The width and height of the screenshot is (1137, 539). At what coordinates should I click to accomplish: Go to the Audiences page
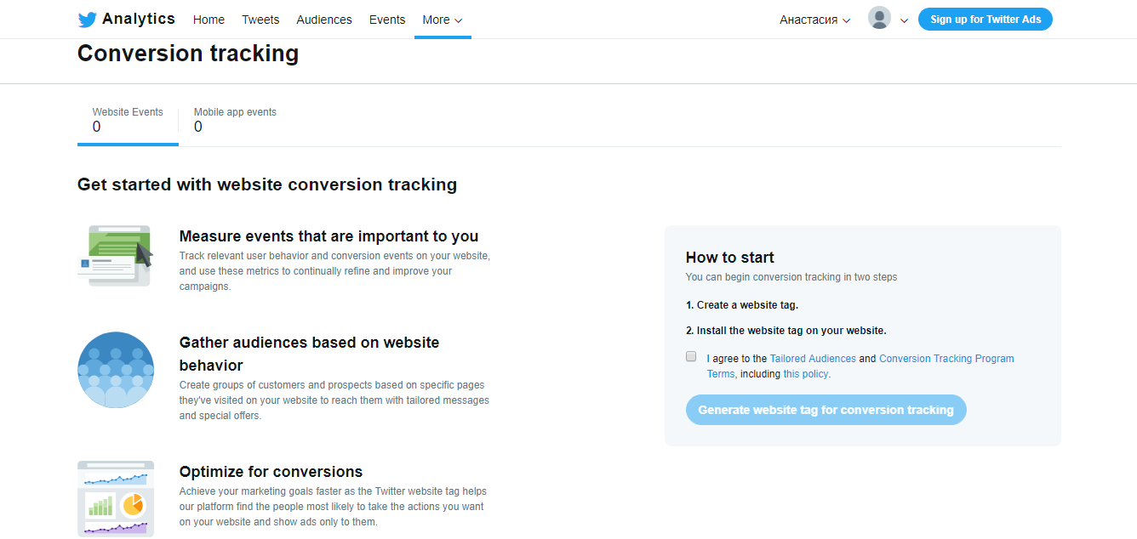324,19
